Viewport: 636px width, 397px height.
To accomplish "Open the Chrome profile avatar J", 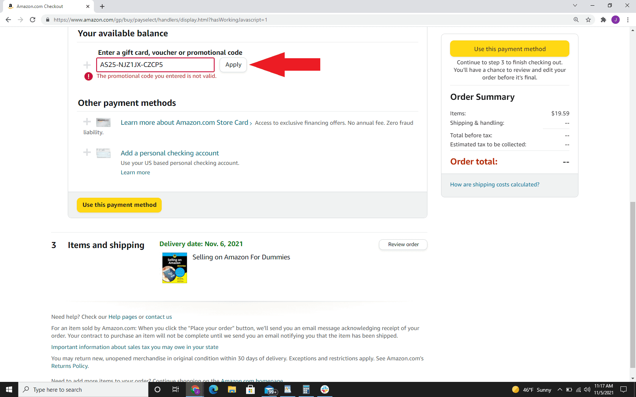I will point(616,20).
